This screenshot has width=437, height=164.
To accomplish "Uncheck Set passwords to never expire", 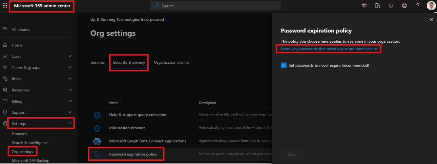I will [x=284, y=65].
